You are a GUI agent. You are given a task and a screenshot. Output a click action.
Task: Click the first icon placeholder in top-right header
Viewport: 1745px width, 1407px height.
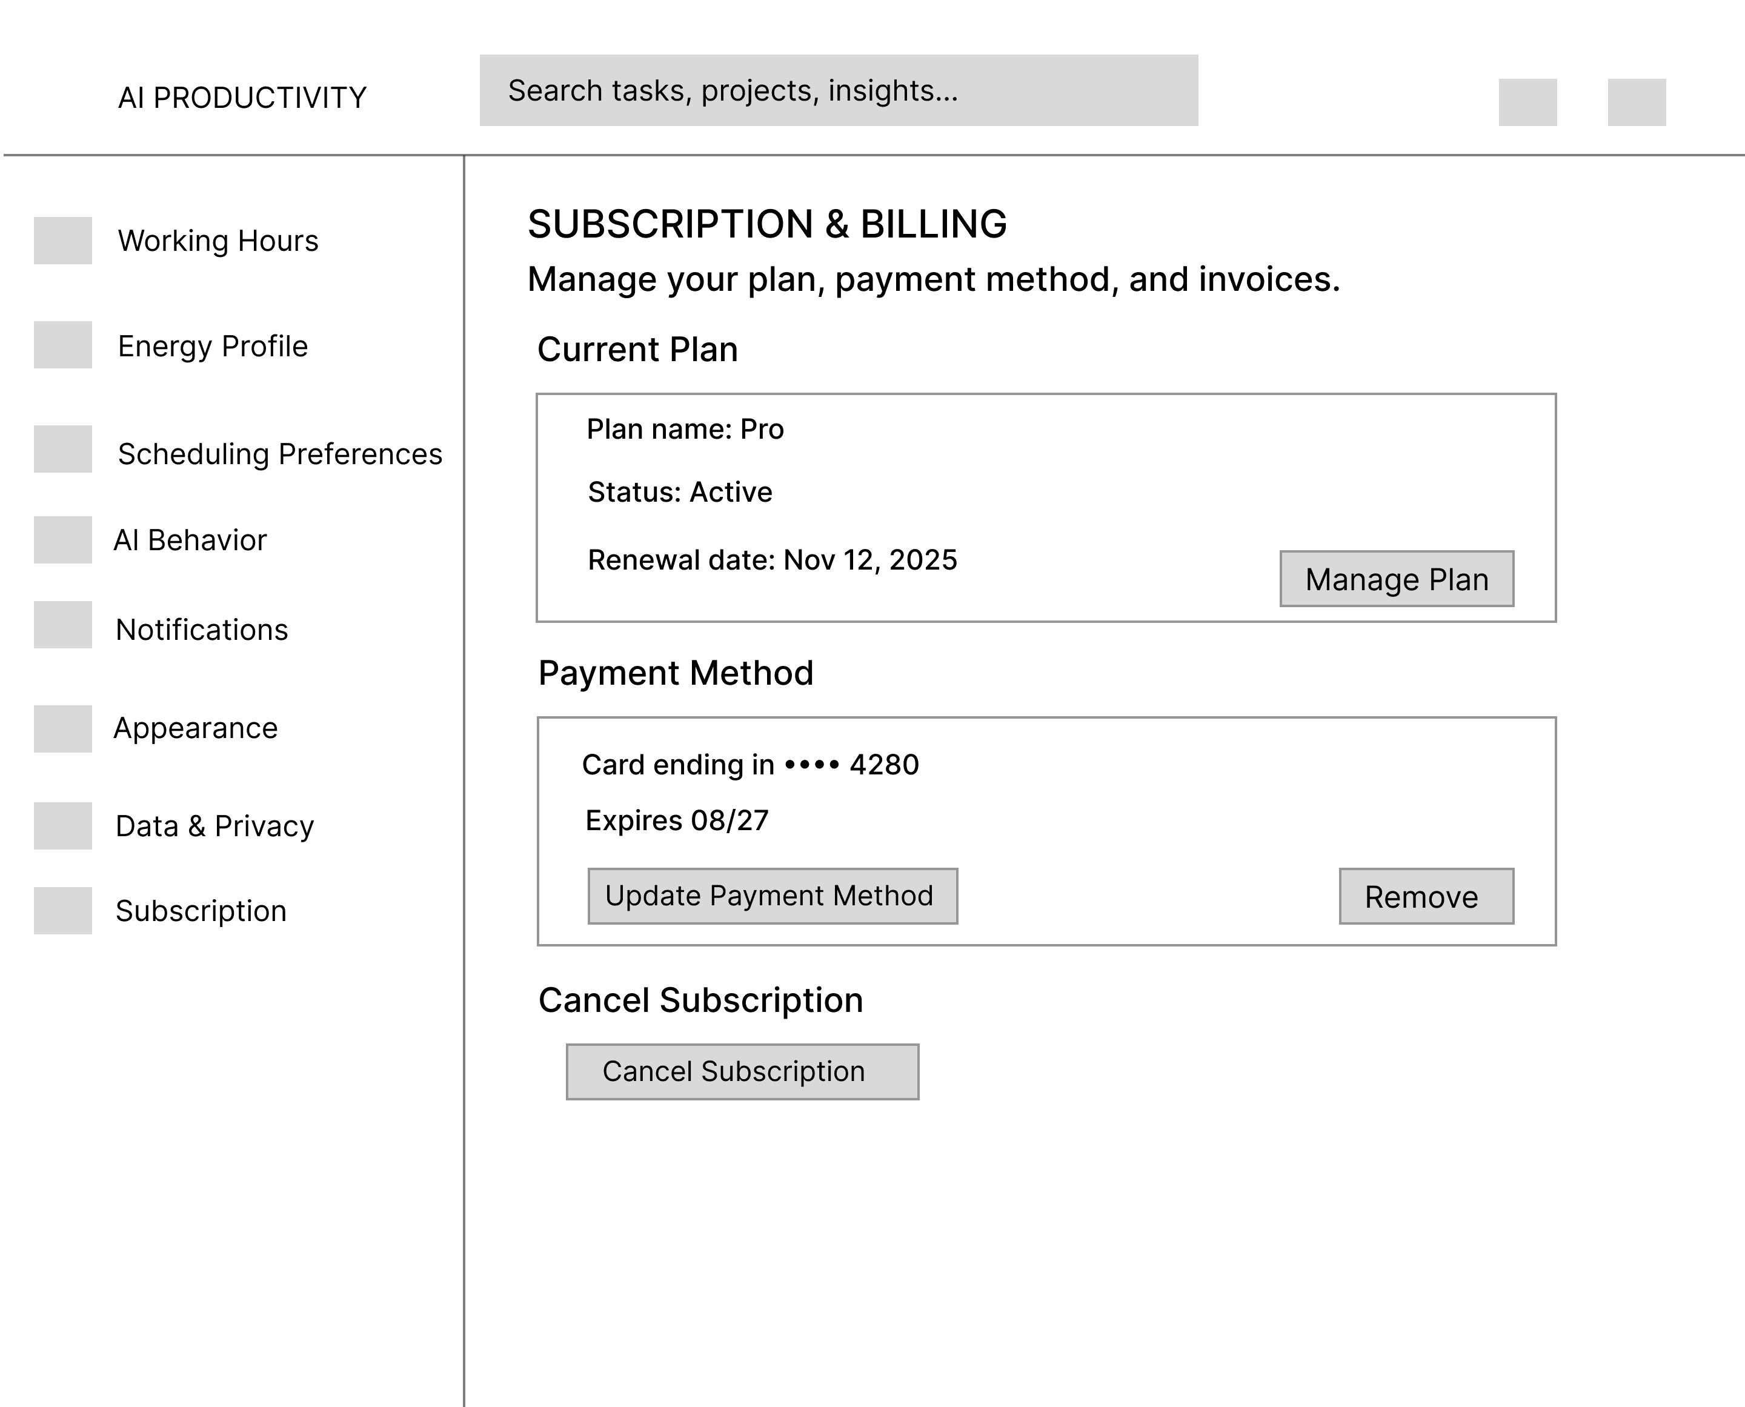pos(1527,102)
